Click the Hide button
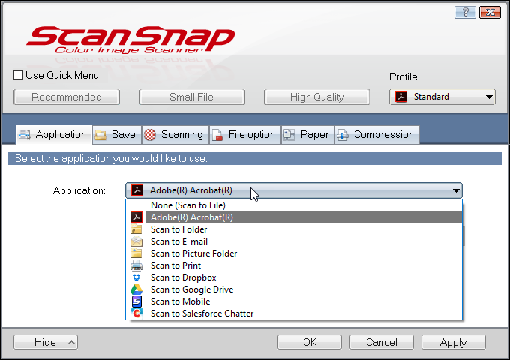Image resolution: width=510 pixels, height=360 pixels. tap(46, 342)
